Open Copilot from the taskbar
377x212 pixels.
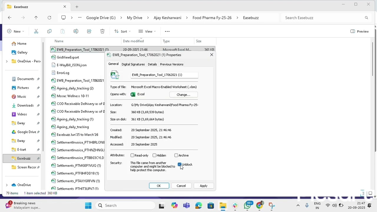pyautogui.click(x=174, y=206)
